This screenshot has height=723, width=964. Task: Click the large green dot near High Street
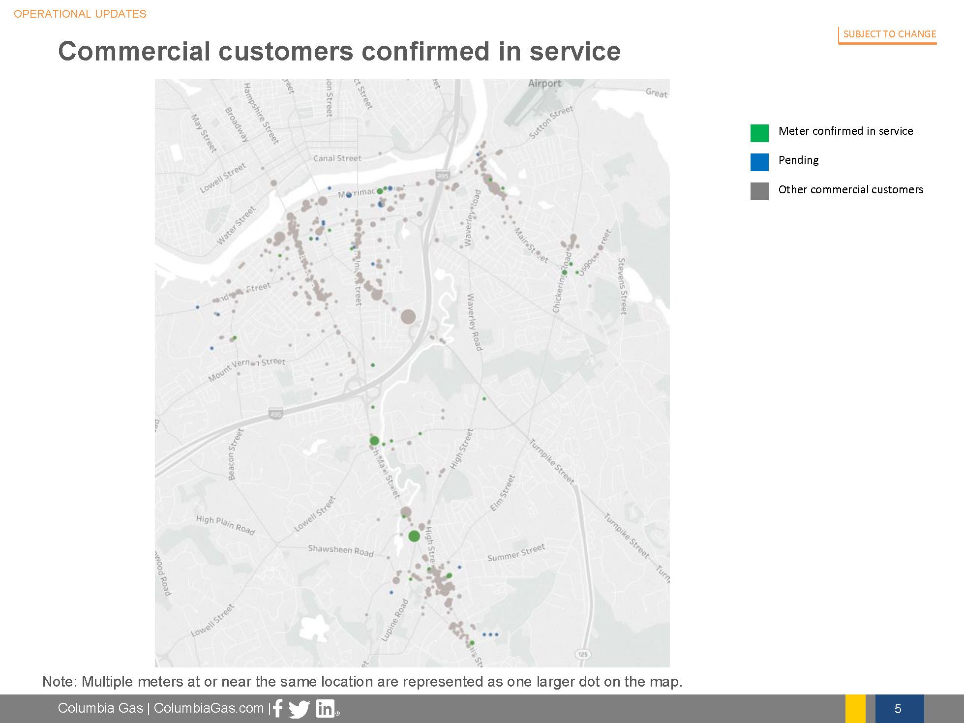[x=414, y=536]
